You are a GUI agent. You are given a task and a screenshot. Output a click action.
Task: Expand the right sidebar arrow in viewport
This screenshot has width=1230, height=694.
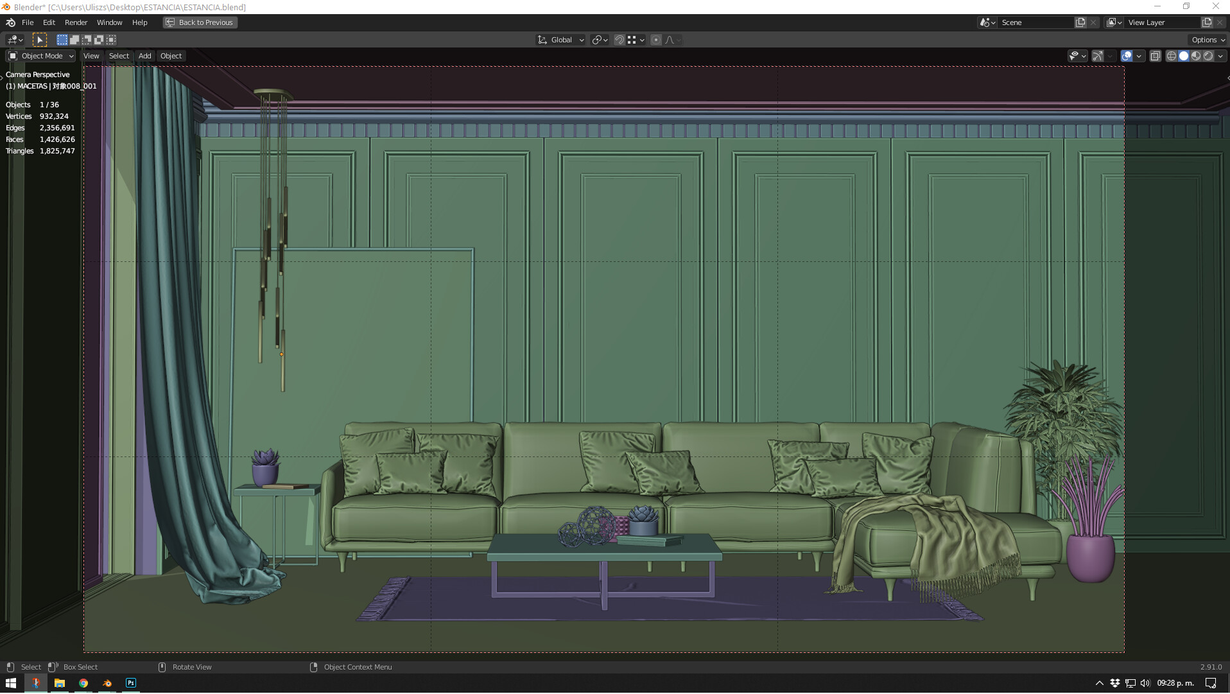tap(1227, 77)
